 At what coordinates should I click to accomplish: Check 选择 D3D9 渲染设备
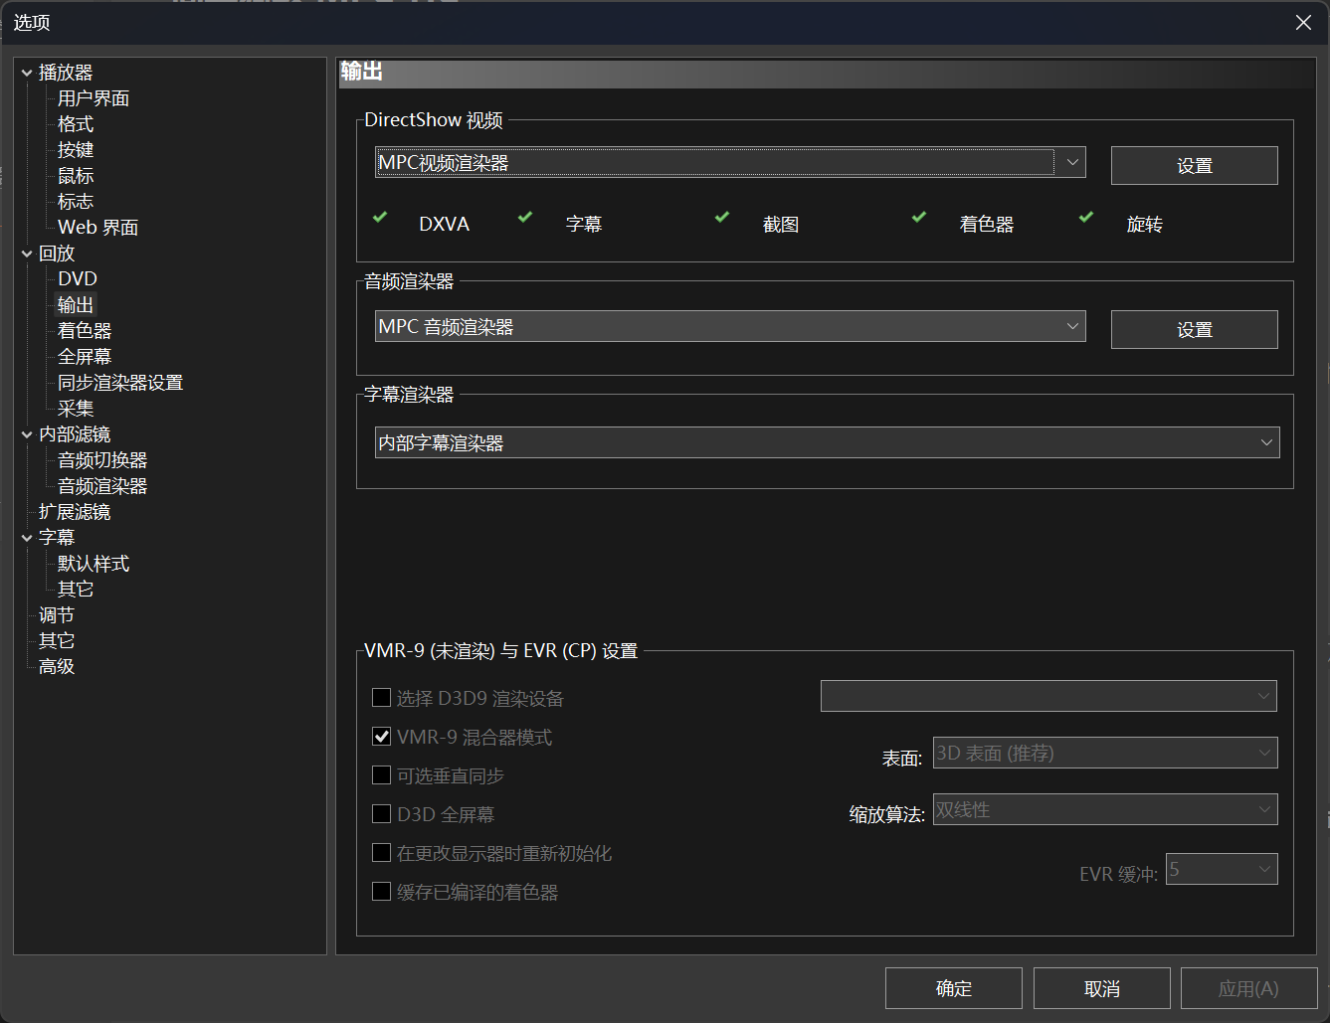pyautogui.click(x=381, y=697)
